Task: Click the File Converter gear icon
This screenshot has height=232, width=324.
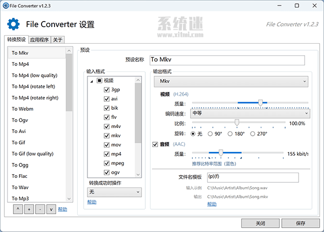Action: click(13, 24)
